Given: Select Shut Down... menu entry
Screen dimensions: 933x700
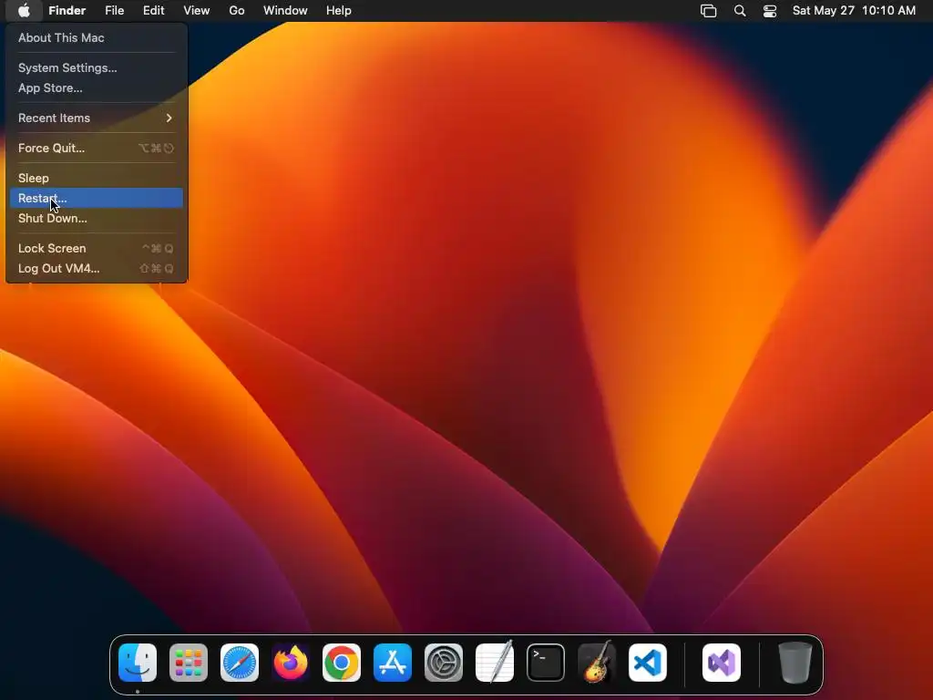Looking at the screenshot, I should [x=97, y=219].
